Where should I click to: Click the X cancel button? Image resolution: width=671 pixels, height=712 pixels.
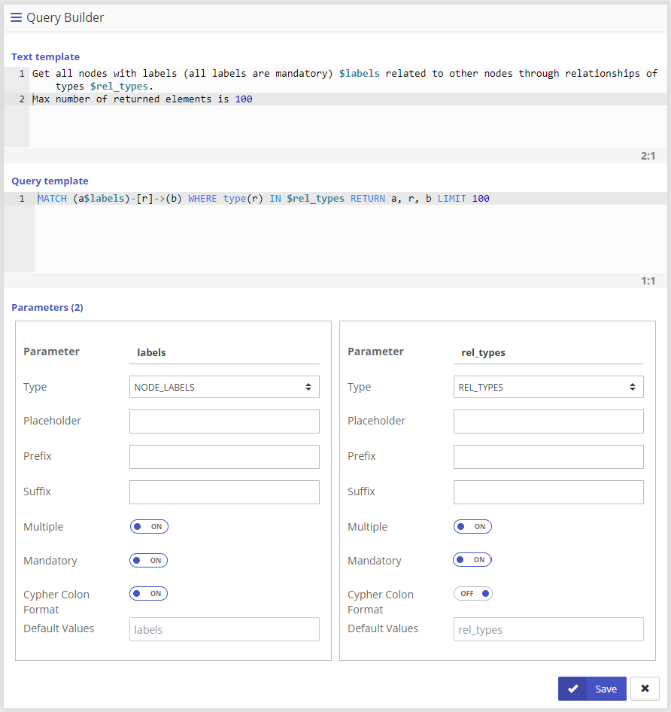click(645, 689)
